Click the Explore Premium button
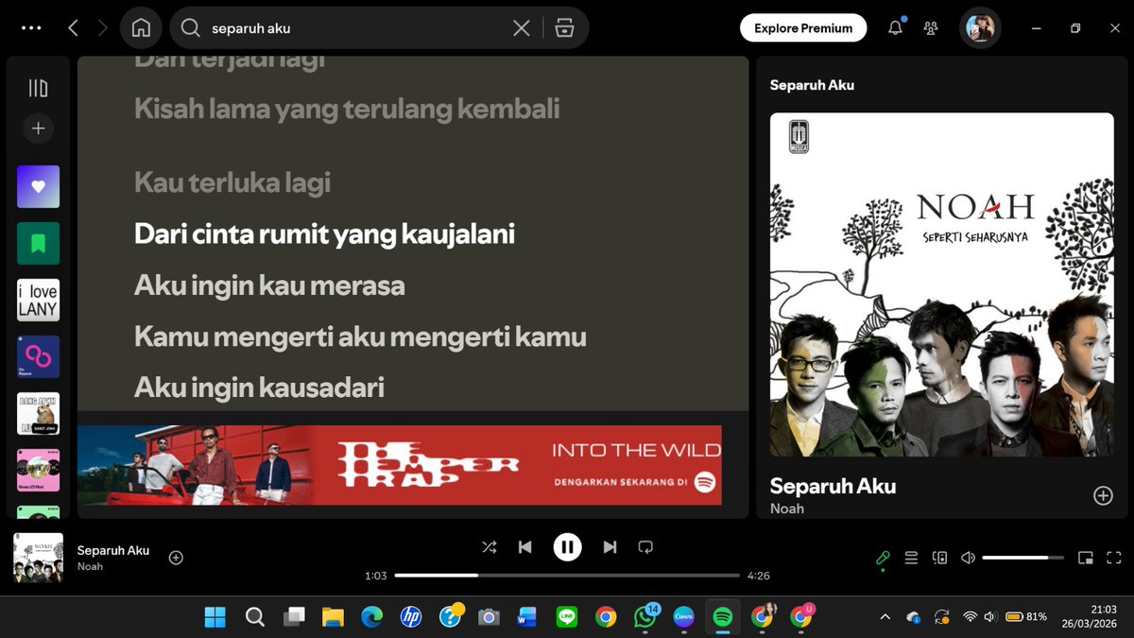This screenshot has width=1134, height=638. pos(803,28)
